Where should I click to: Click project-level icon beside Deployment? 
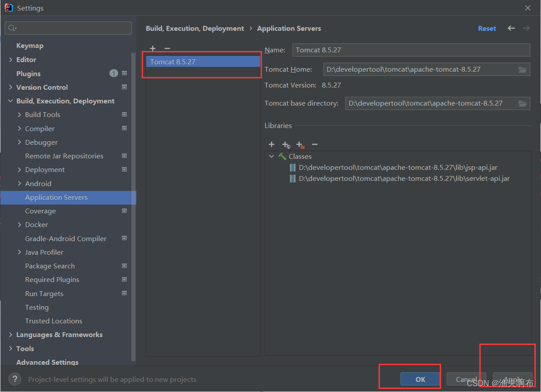coord(124,169)
